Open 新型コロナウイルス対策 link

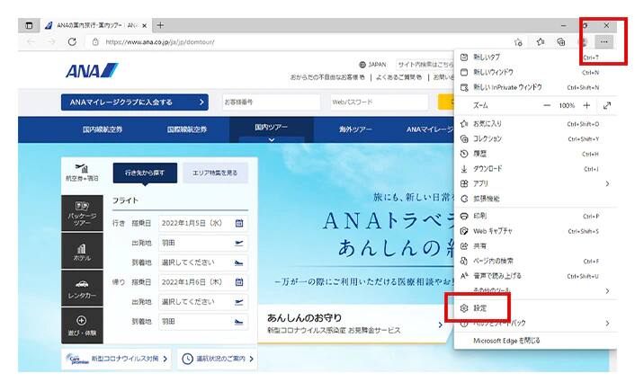point(117,360)
